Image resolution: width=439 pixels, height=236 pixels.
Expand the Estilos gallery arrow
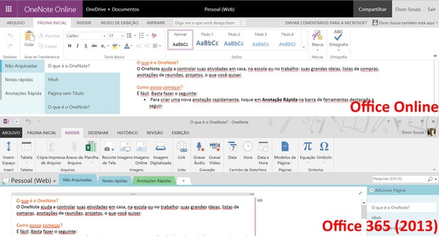coord(304,47)
